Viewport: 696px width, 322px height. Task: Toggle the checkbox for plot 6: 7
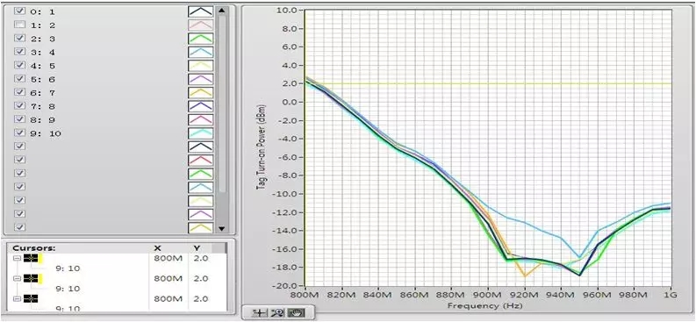pyautogui.click(x=19, y=92)
